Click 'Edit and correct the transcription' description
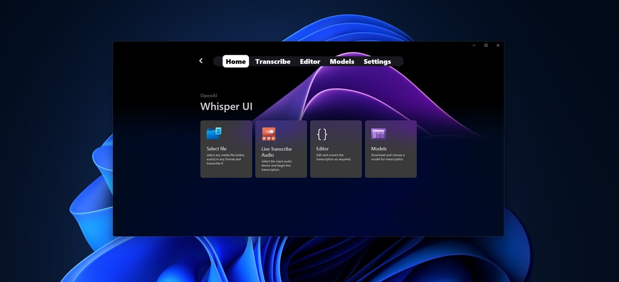 334,157
